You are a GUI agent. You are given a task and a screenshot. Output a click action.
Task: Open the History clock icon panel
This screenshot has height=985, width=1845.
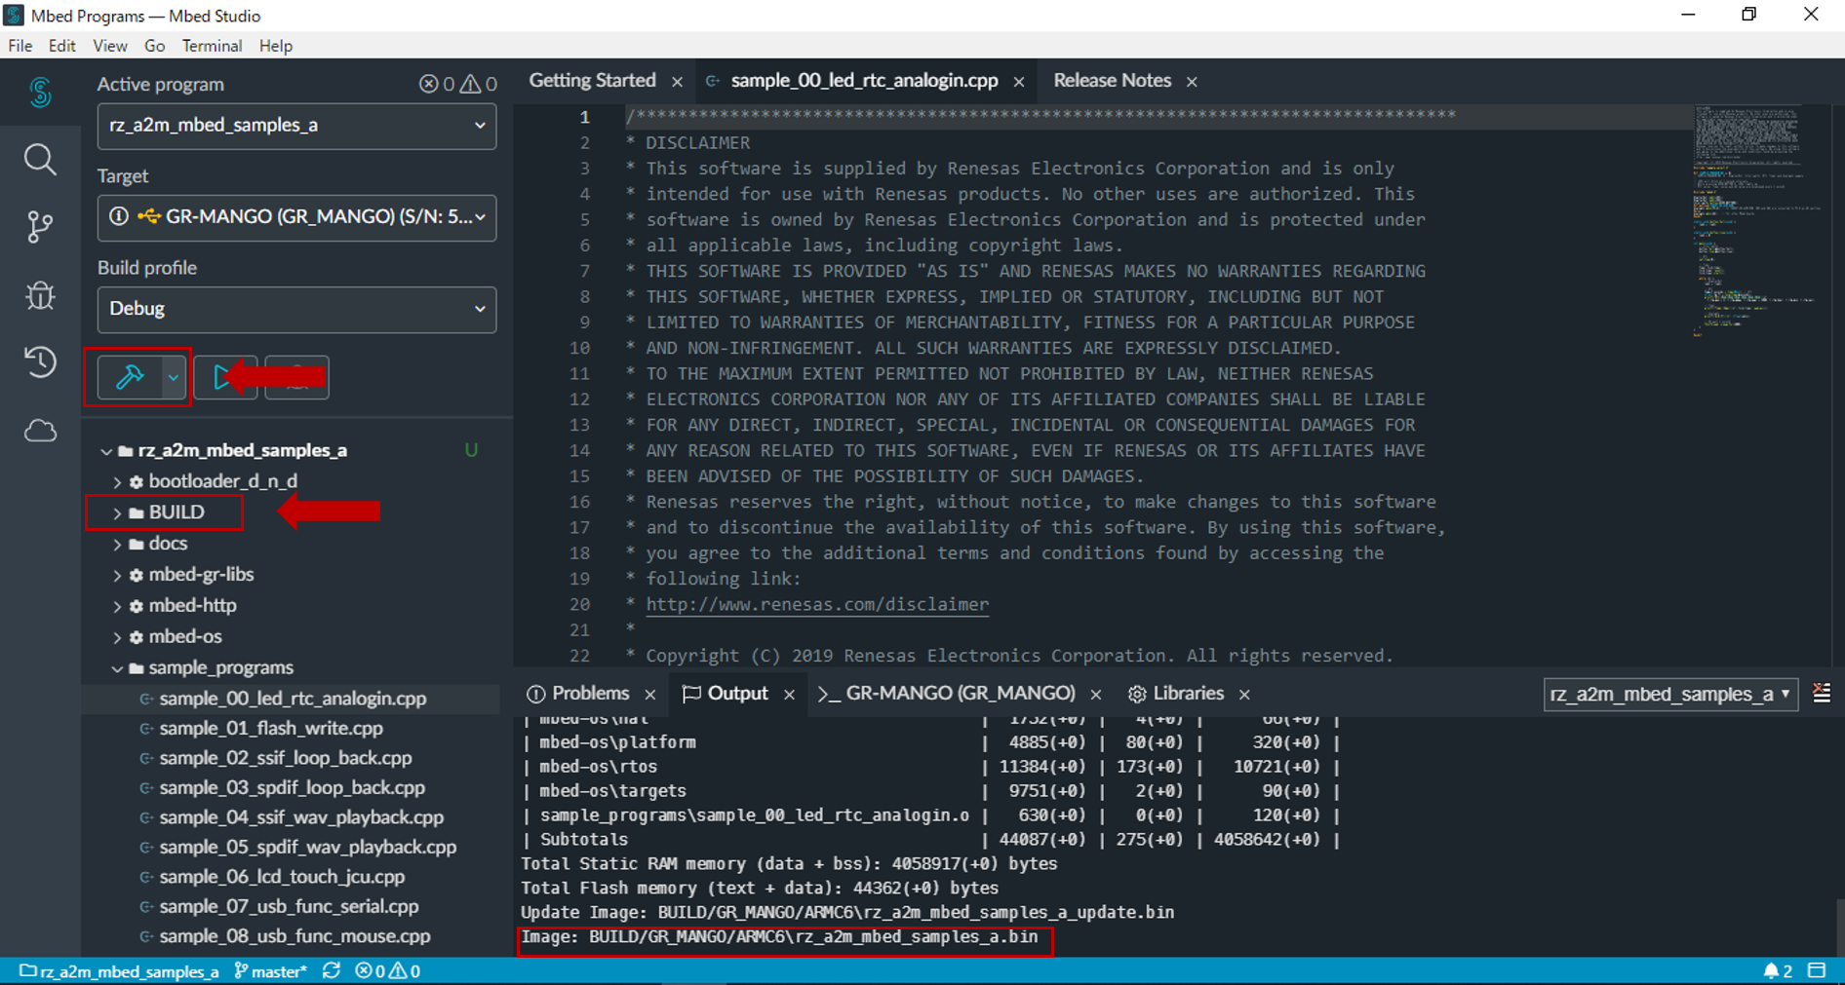click(40, 362)
